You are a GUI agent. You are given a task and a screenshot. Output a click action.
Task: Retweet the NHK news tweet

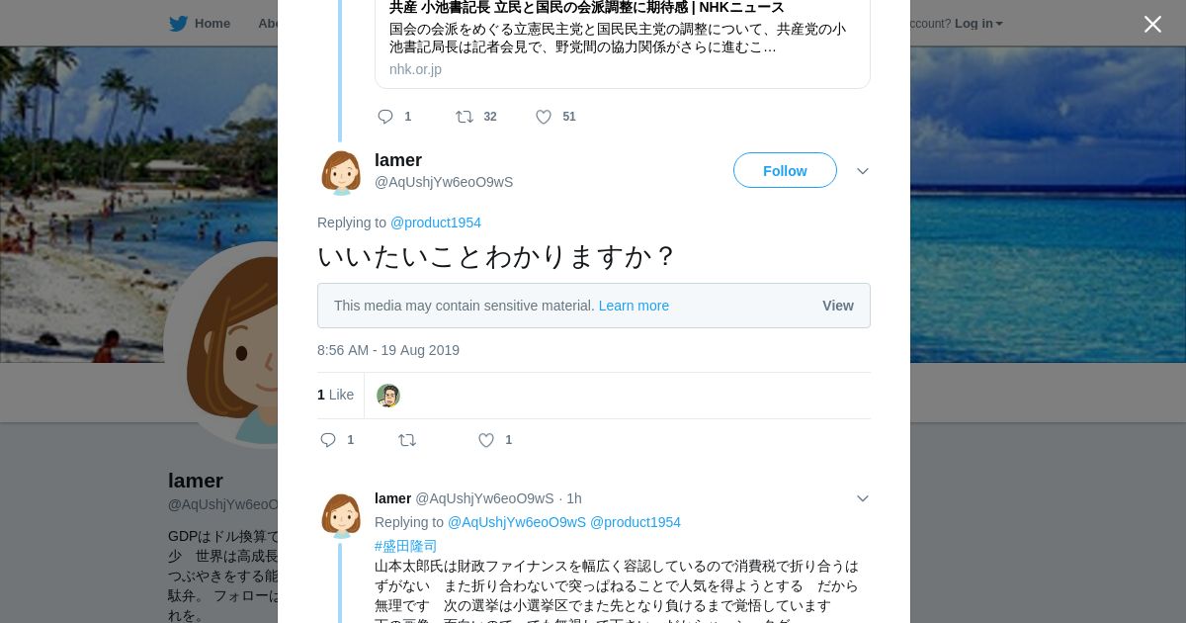click(x=465, y=117)
